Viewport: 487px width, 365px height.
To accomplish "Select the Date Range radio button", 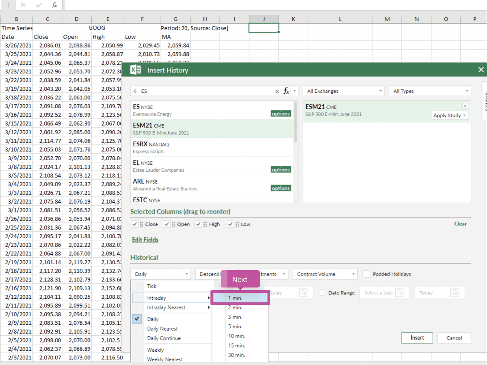I will pyautogui.click(x=322, y=293).
